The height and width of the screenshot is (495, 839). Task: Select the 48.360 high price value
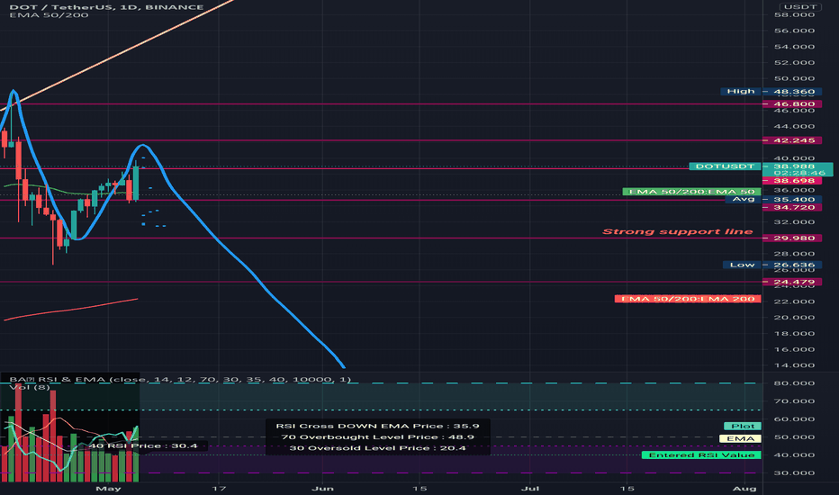tap(794, 92)
